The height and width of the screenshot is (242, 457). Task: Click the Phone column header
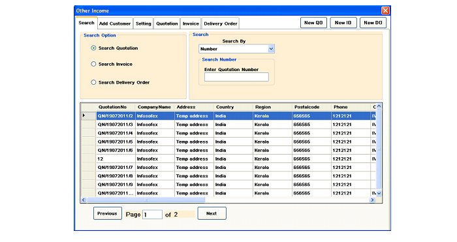(351, 107)
